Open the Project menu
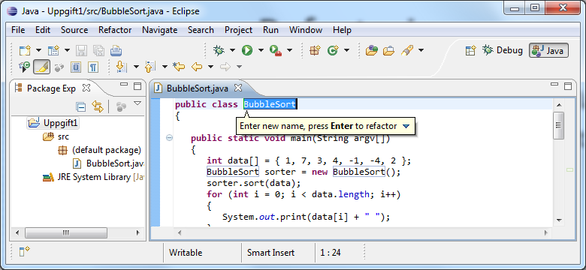Image resolution: width=586 pixels, height=270 pixels. click(238, 30)
